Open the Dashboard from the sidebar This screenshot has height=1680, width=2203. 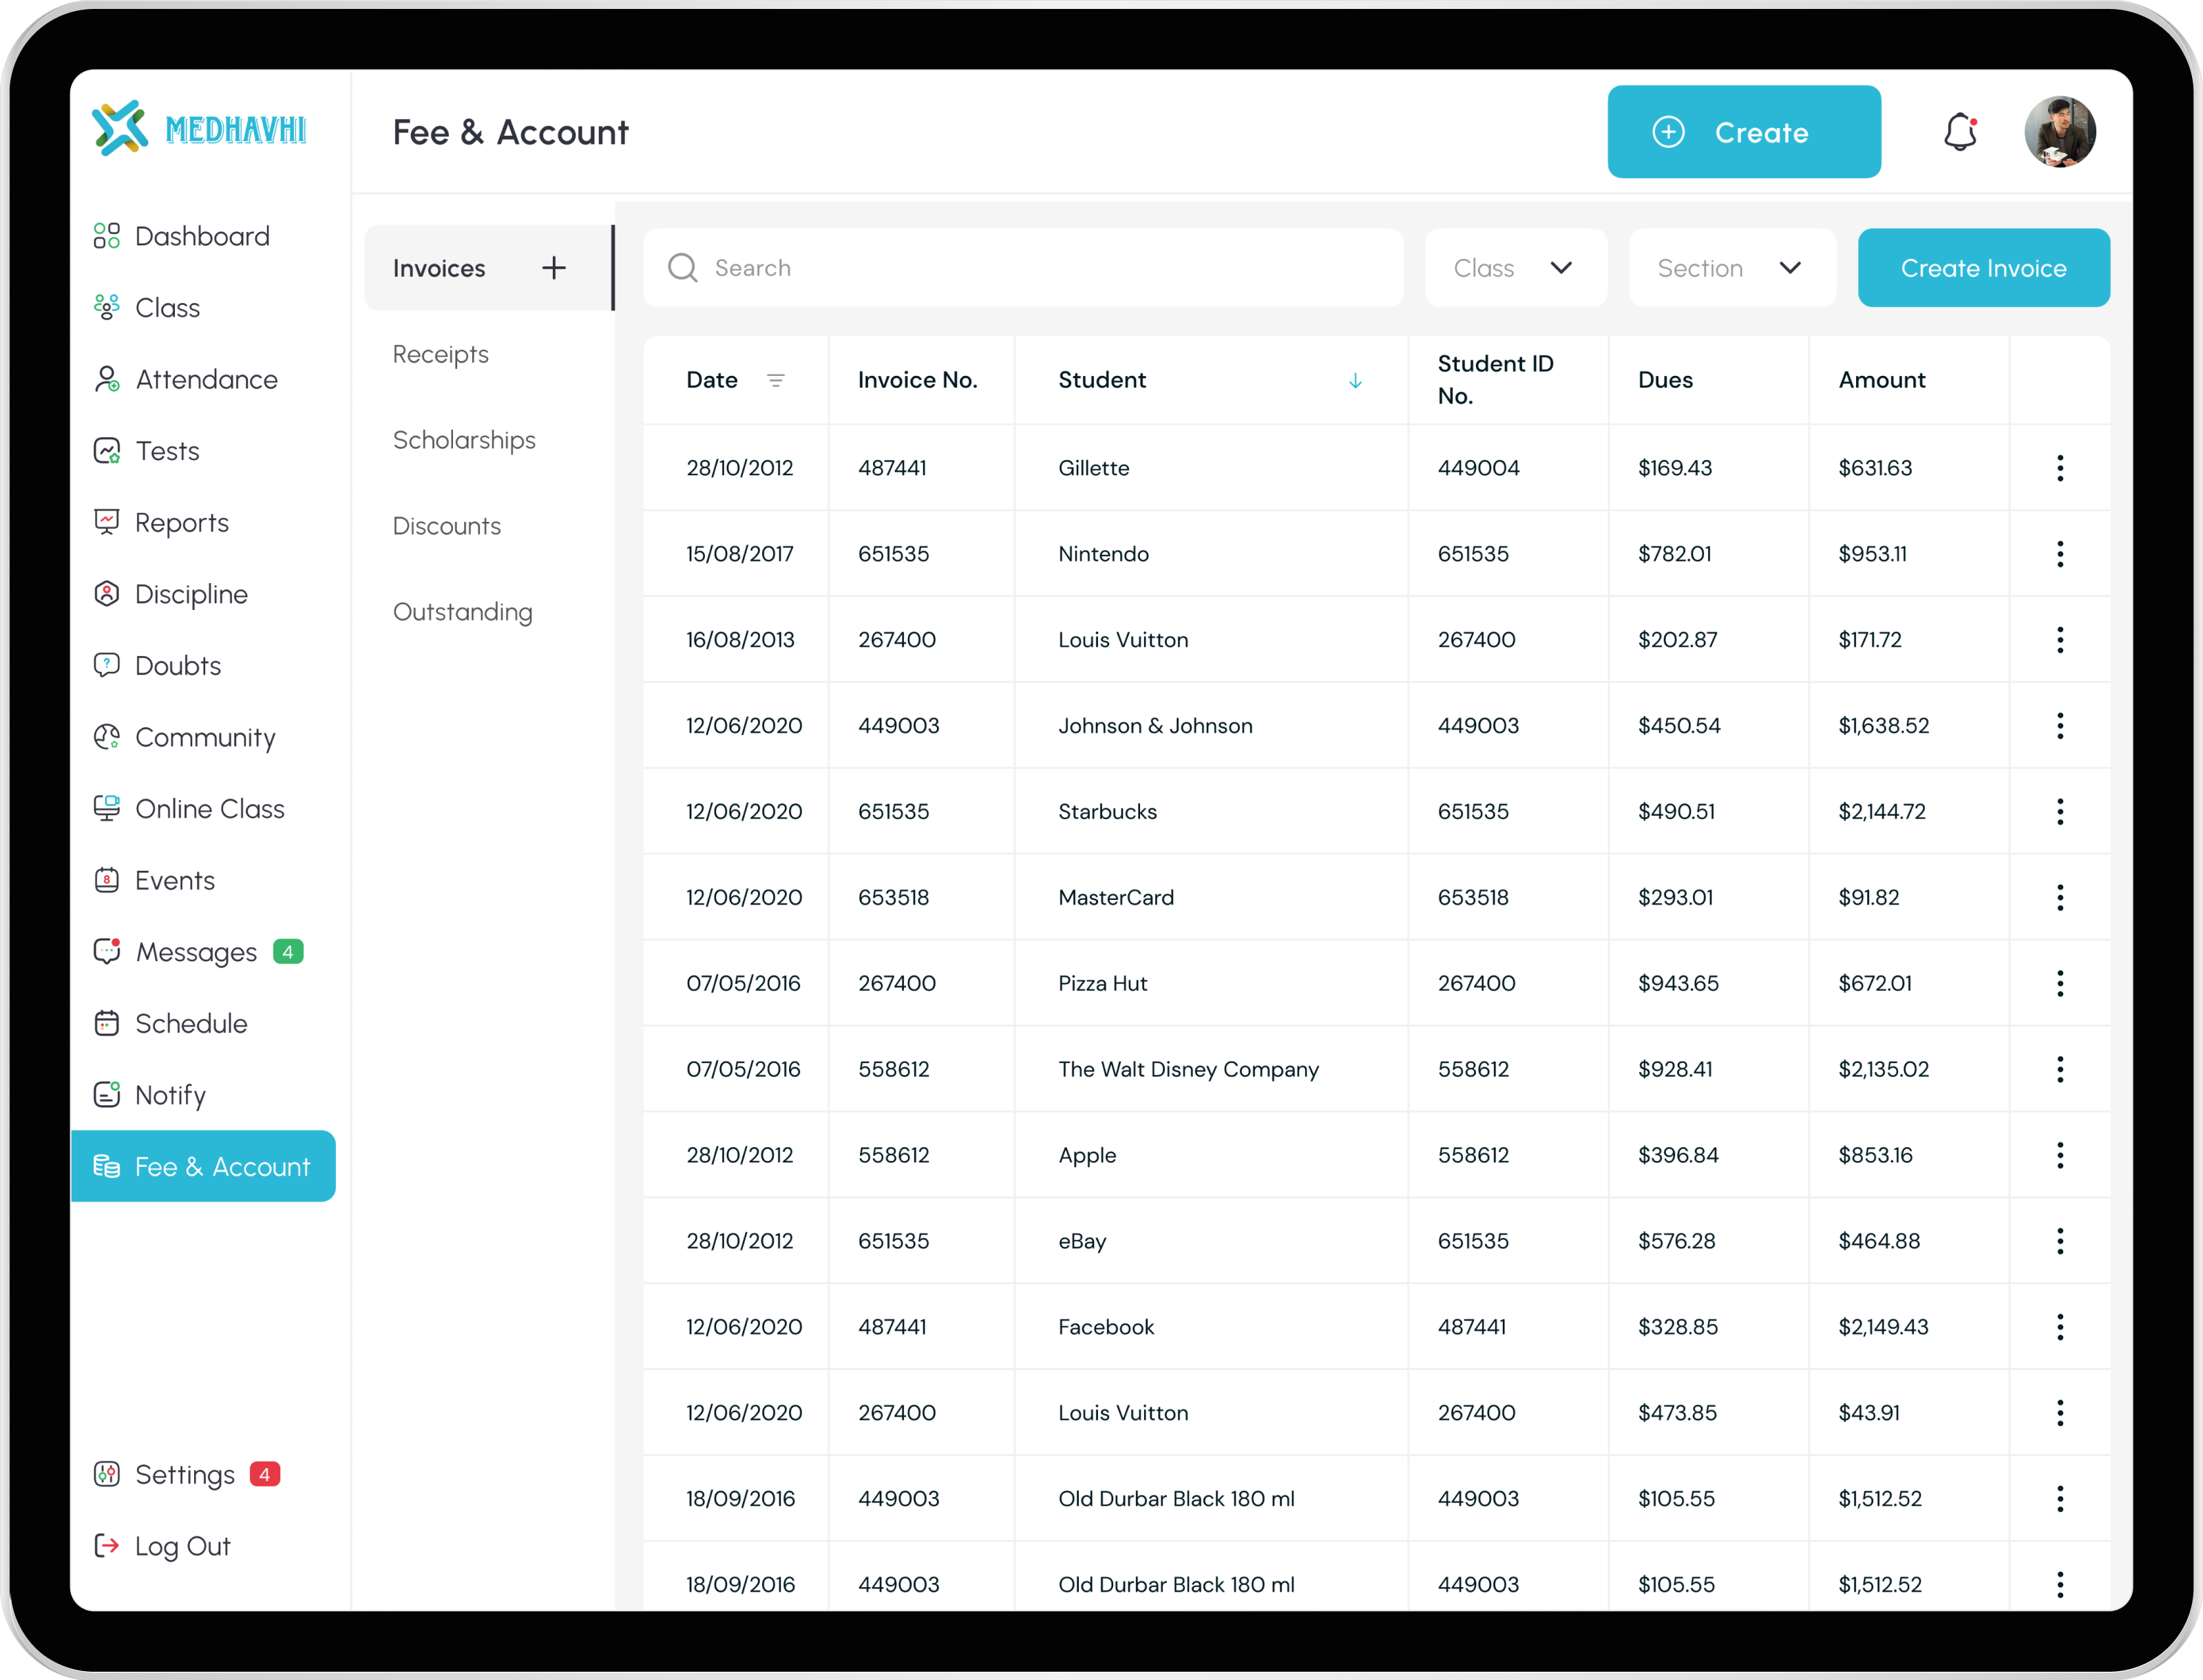[107, 235]
